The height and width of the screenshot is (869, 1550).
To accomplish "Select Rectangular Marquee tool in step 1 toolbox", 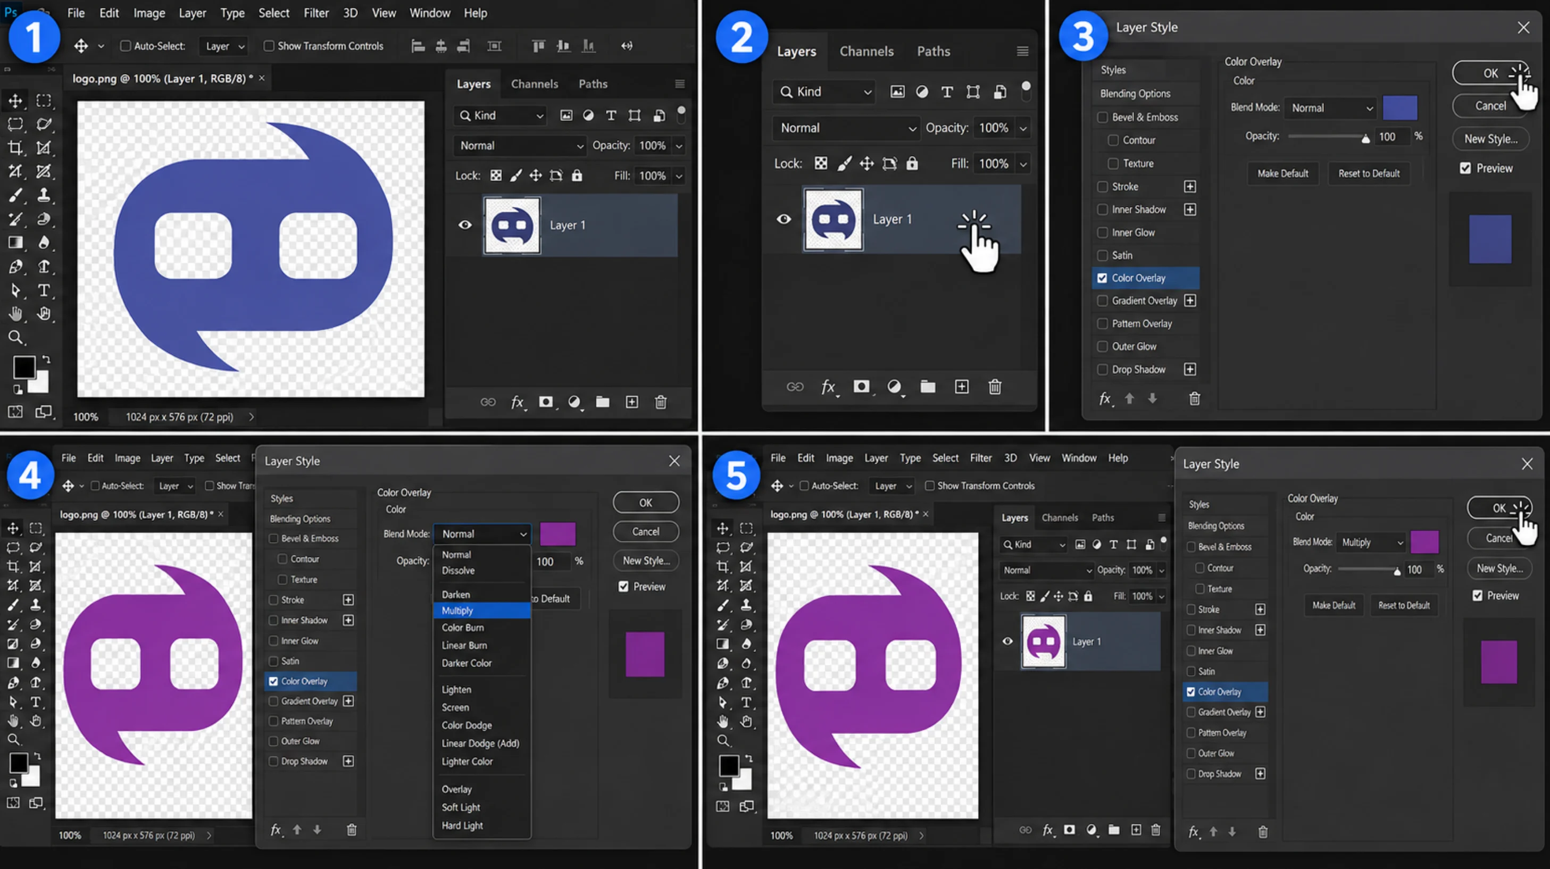I will (x=43, y=101).
